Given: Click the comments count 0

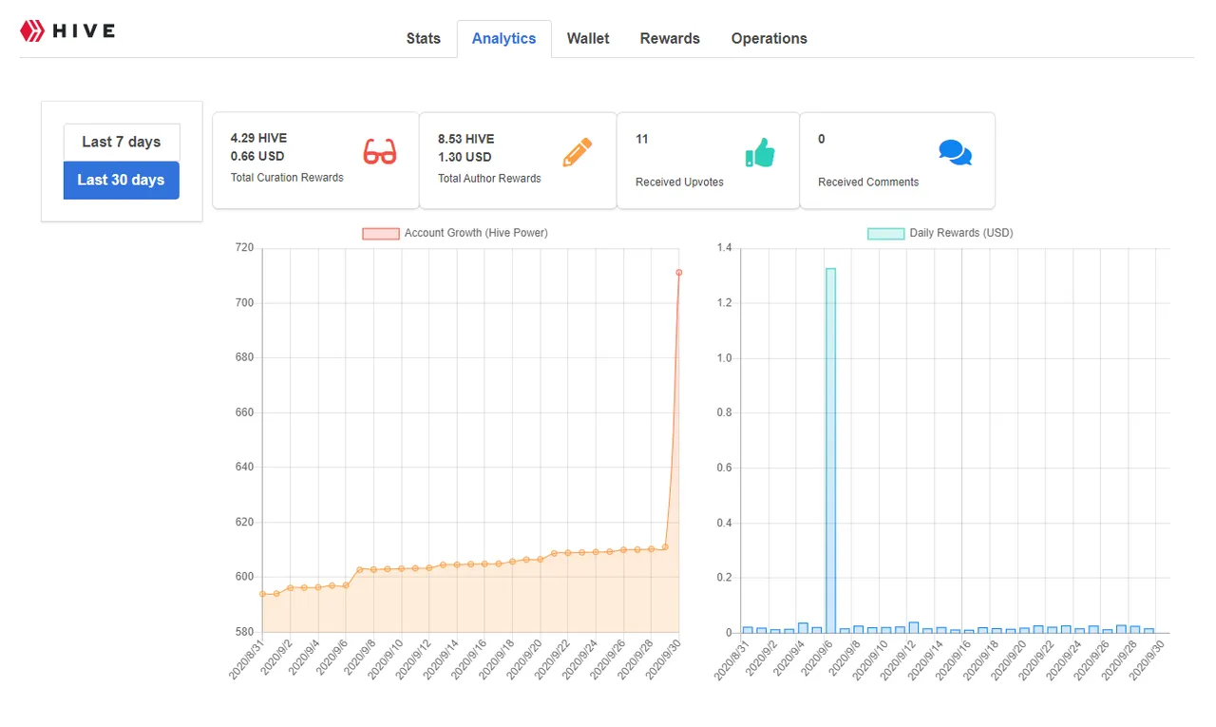Looking at the screenshot, I should pyautogui.click(x=822, y=139).
